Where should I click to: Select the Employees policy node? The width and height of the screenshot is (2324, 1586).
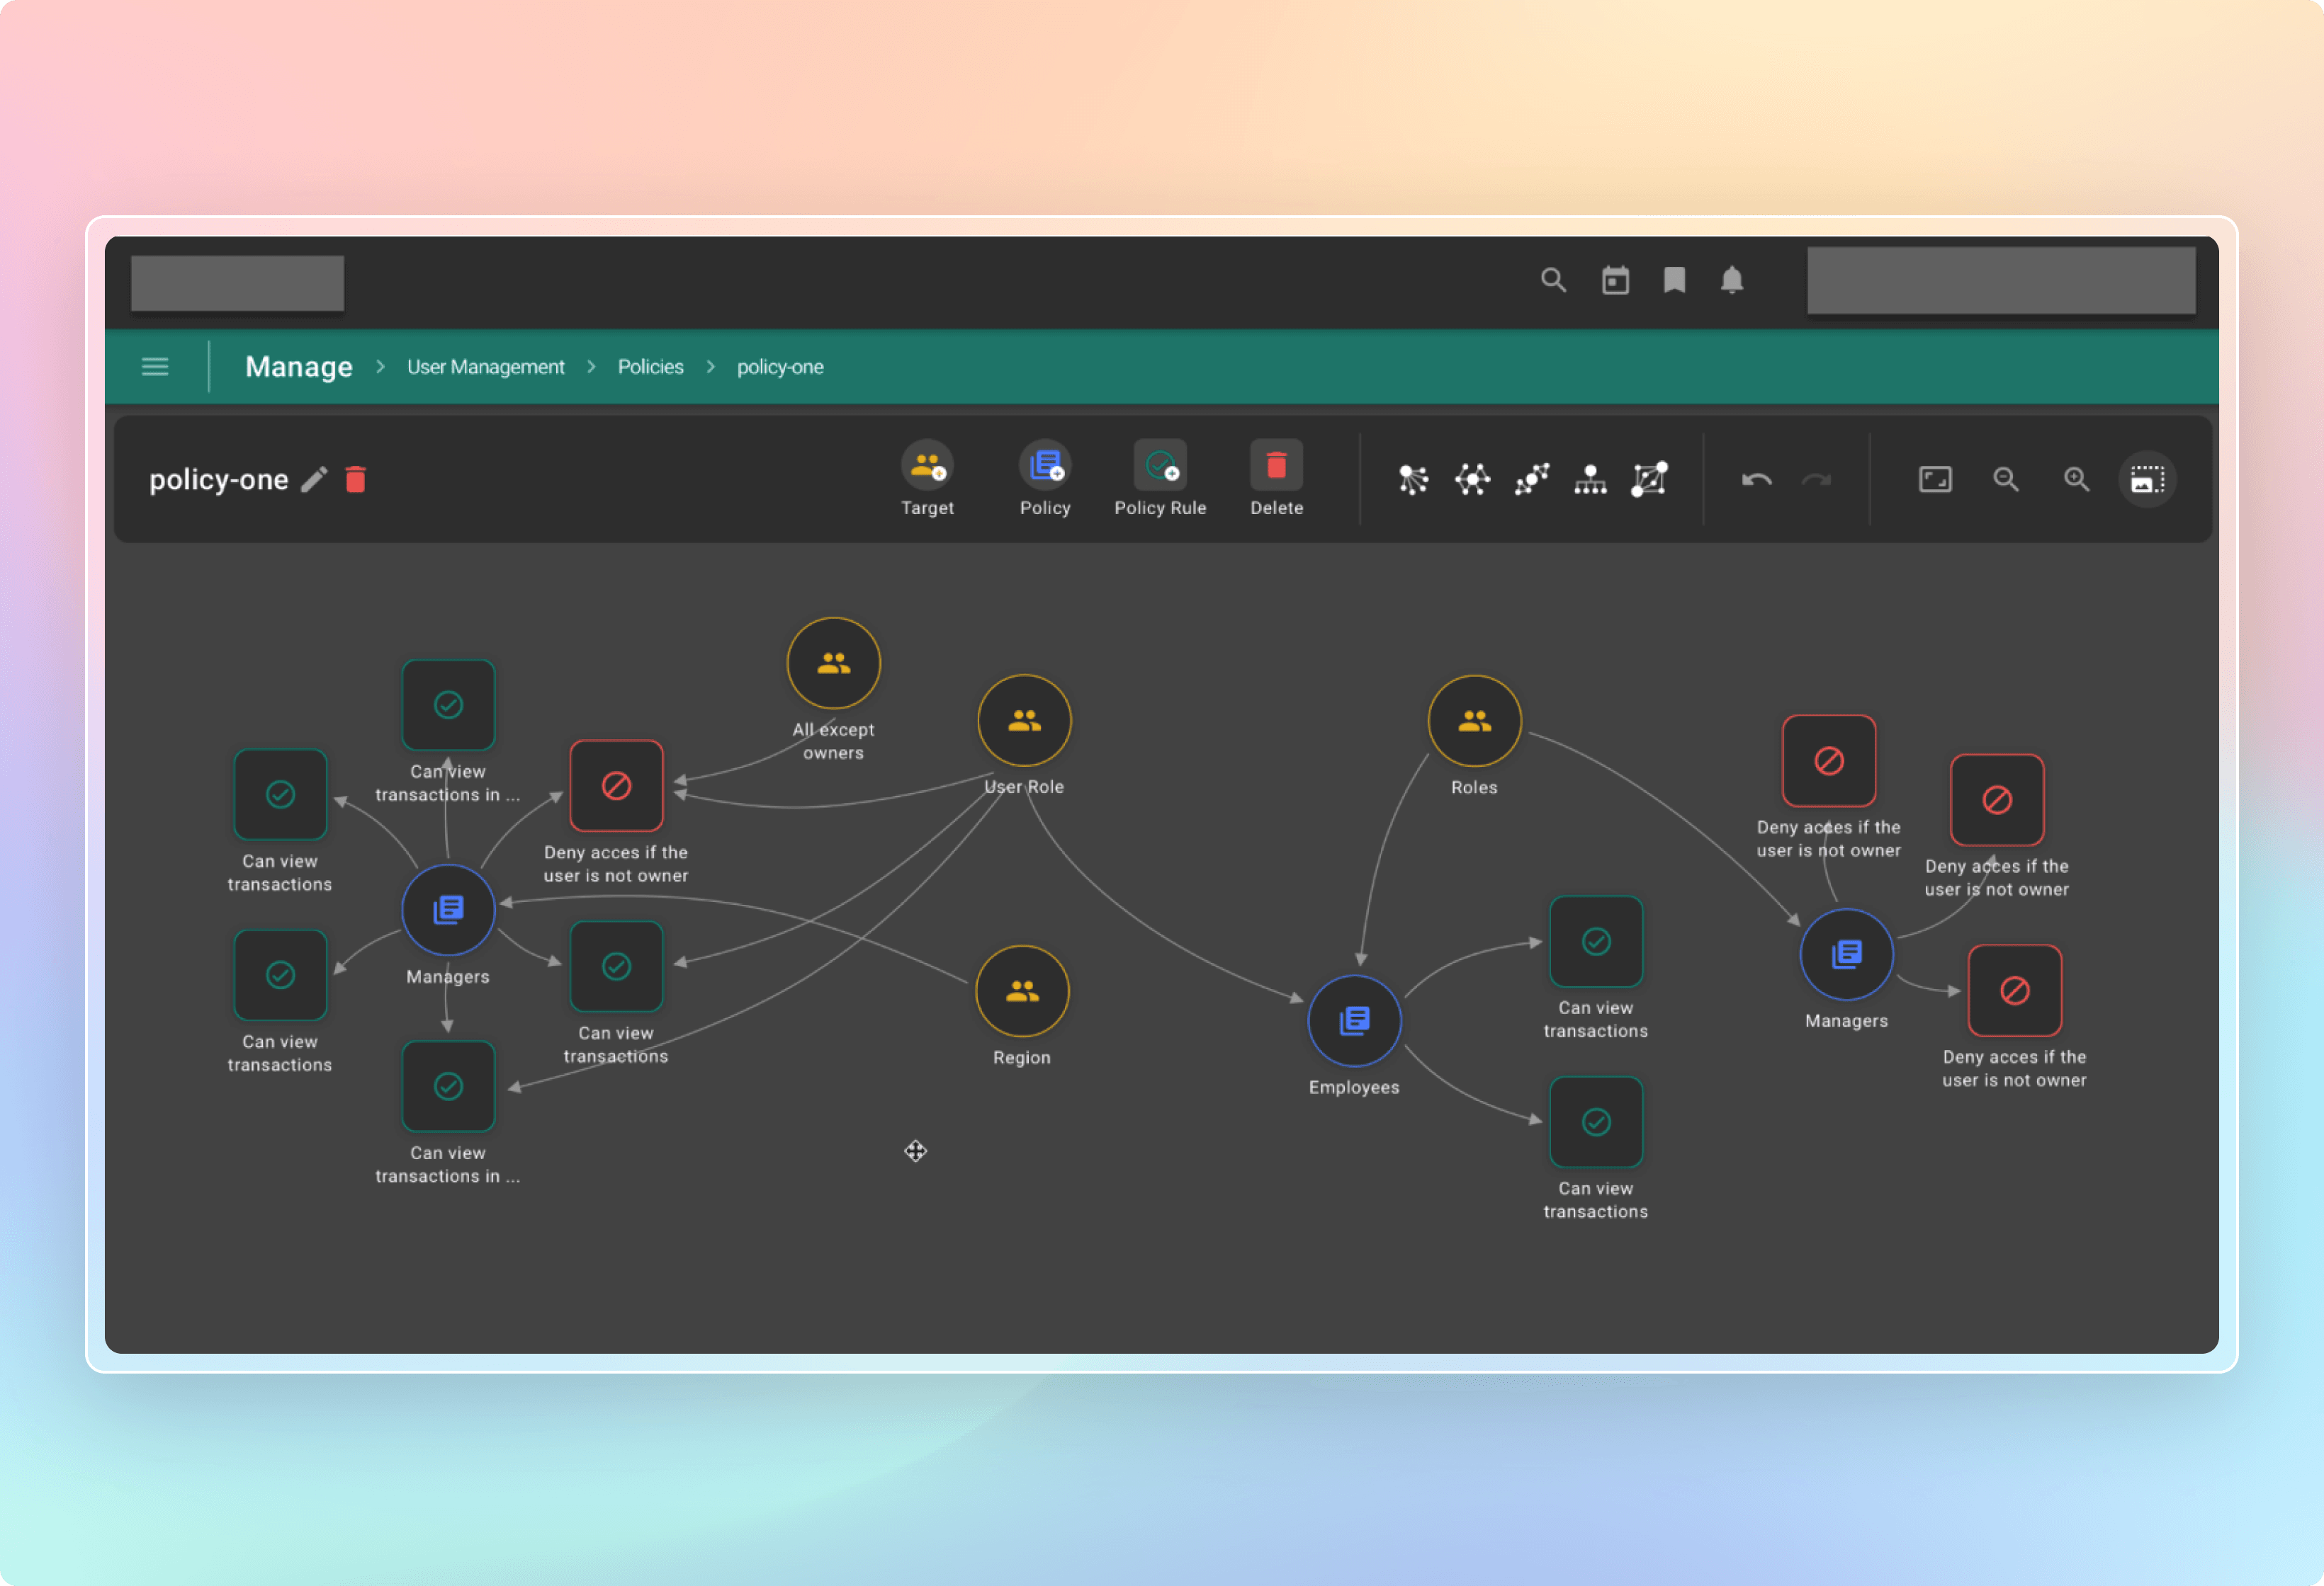(1355, 1022)
